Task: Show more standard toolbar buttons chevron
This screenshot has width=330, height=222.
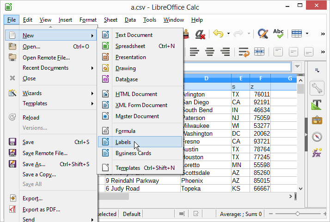Action: [323, 34]
